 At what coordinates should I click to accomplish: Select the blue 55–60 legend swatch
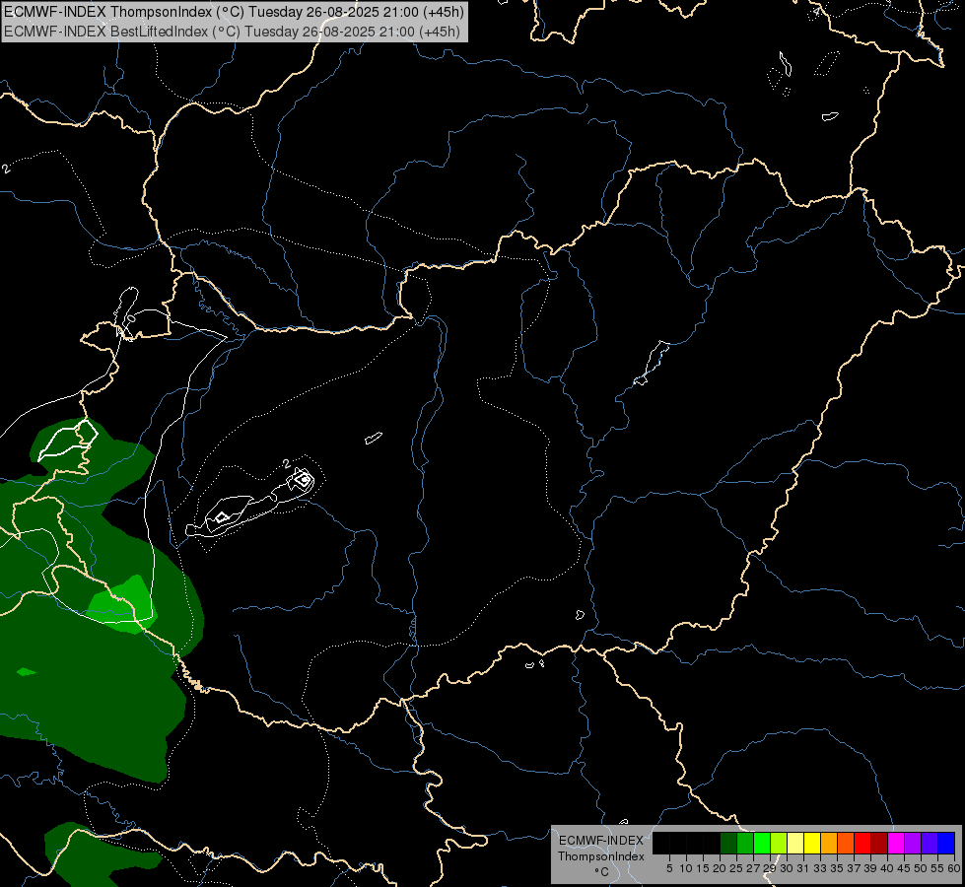[946, 844]
